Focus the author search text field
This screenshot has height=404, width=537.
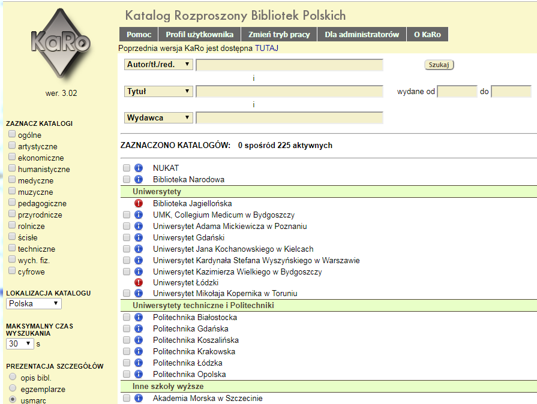click(x=289, y=65)
